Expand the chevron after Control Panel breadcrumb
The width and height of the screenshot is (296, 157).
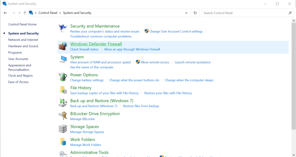[60, 13]
